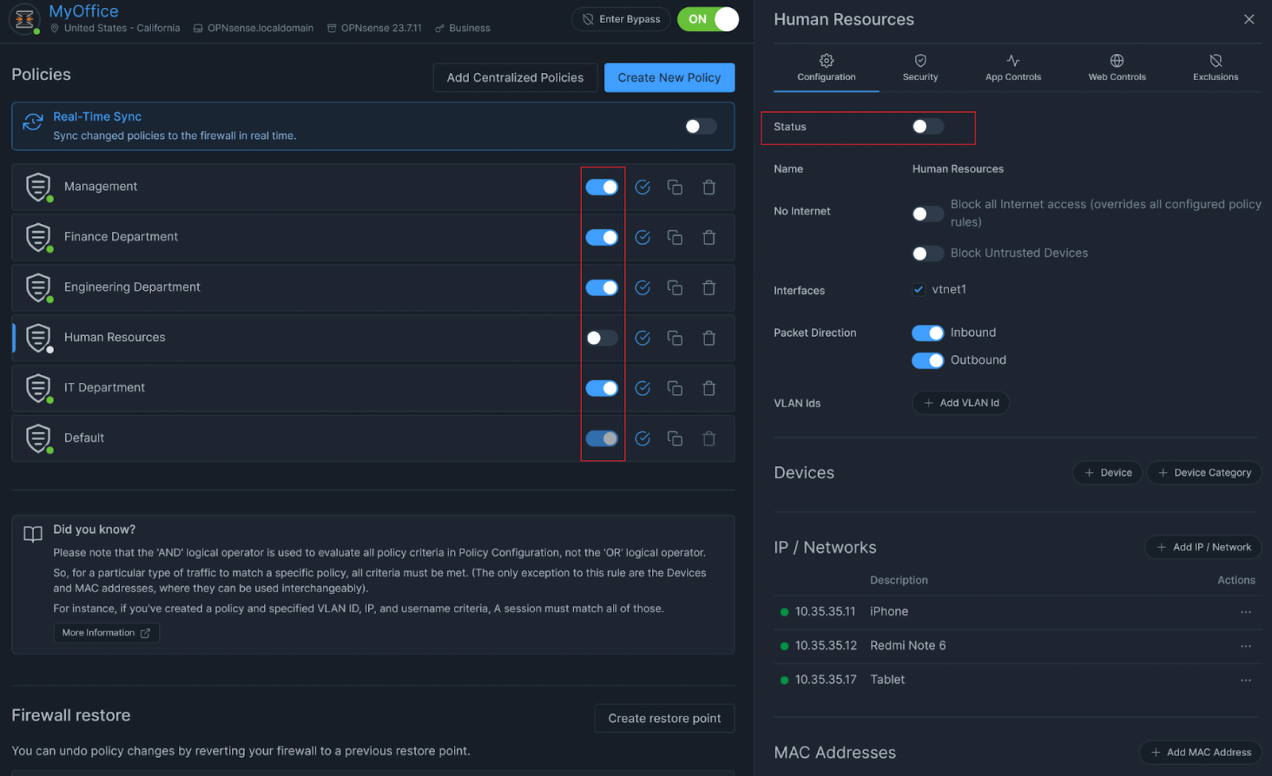Screen dimensions: 1272x776
Task: Click the Real-Time Sync refresh icon
Action: (x=32, y=122)
